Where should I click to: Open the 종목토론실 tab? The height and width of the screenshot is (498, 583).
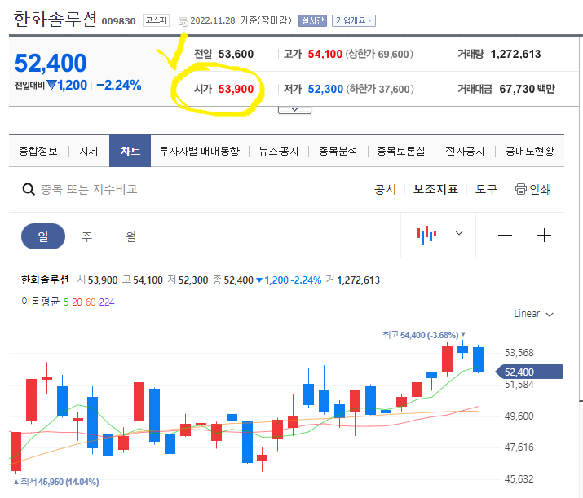pos(401,152)
